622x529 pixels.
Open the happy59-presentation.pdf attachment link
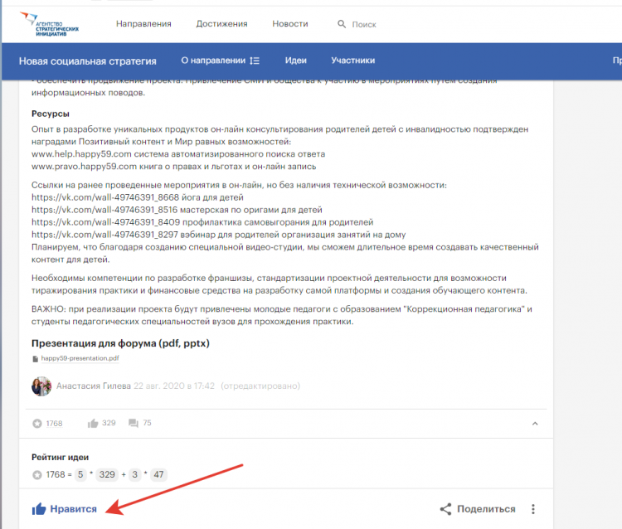(x=80, y=359)
